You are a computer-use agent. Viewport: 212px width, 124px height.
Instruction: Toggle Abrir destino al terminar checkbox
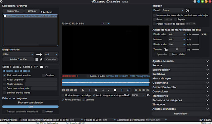pyautogui.click(x=4, y=75)
